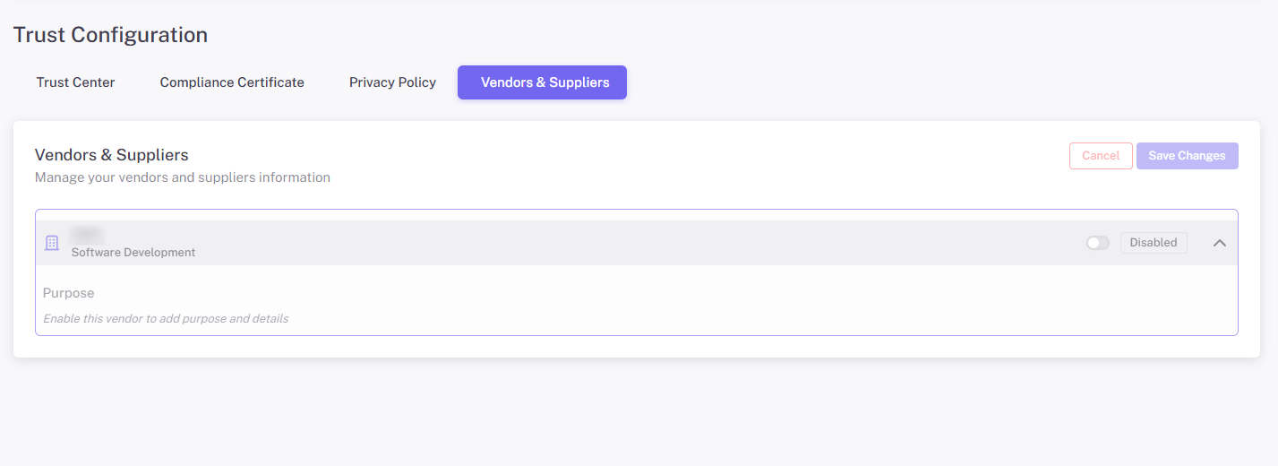The height and width of the screenshot is (466, 1278).
Task: Click the blurred vendor name
Action: click(87, 235)
